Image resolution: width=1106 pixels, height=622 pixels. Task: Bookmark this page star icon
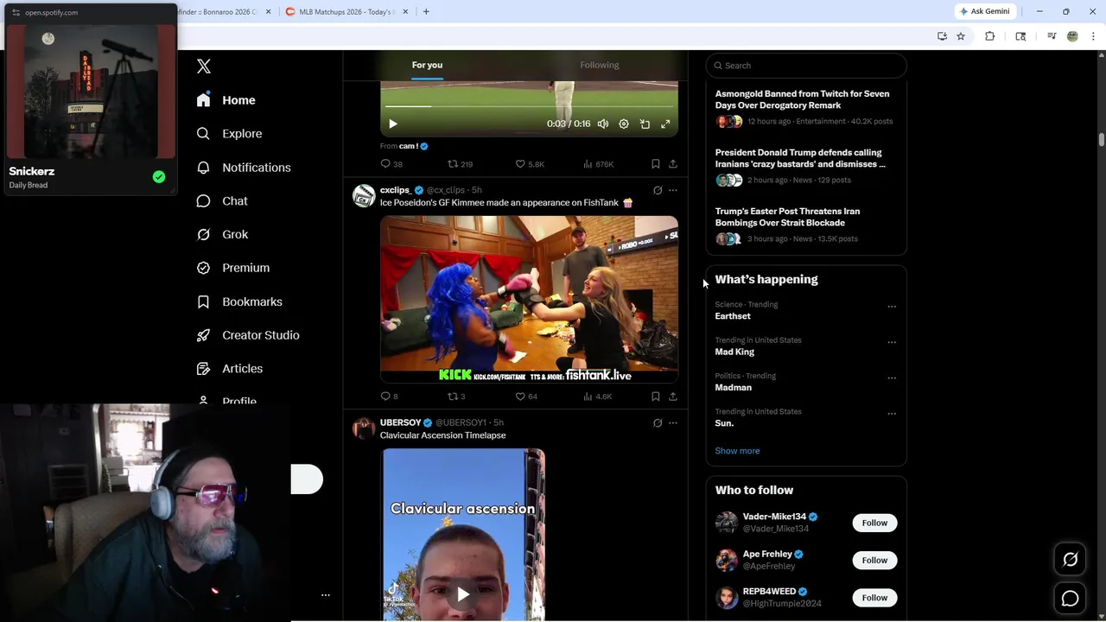point(961,36)
